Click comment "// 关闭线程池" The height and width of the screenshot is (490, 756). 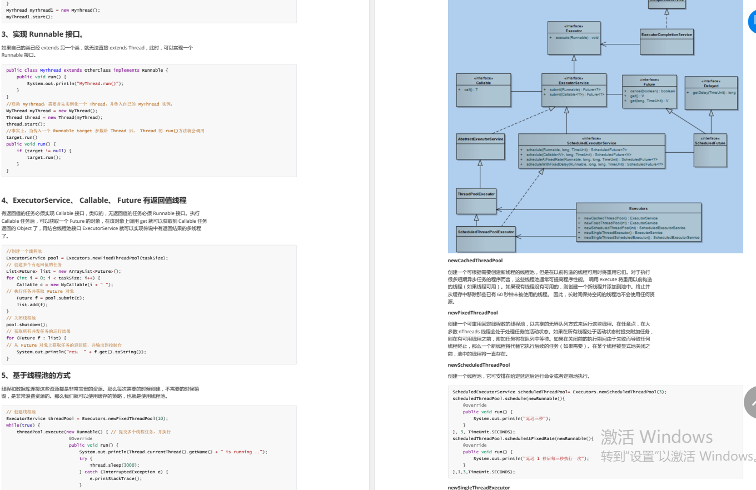(22, 318)
